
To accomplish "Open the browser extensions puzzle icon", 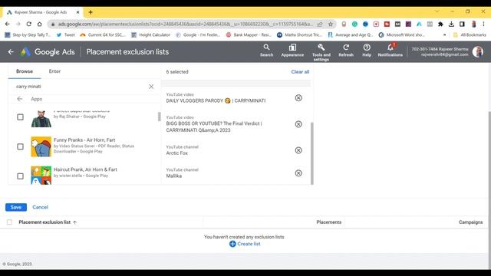I will 440,24.
